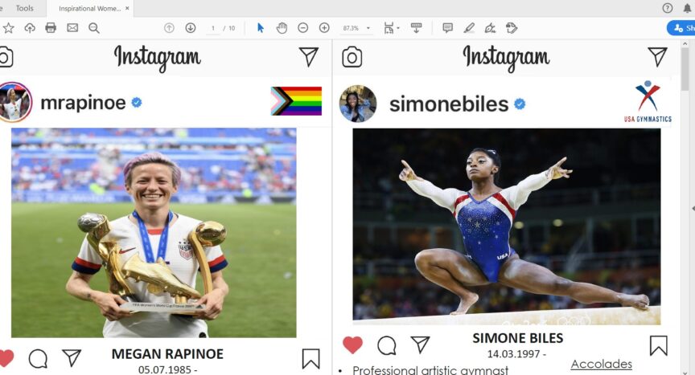Image resolution: width=695 pixels, height=375 pixels.
Task: Print the document via printer icon
Action: coord(51,28)
